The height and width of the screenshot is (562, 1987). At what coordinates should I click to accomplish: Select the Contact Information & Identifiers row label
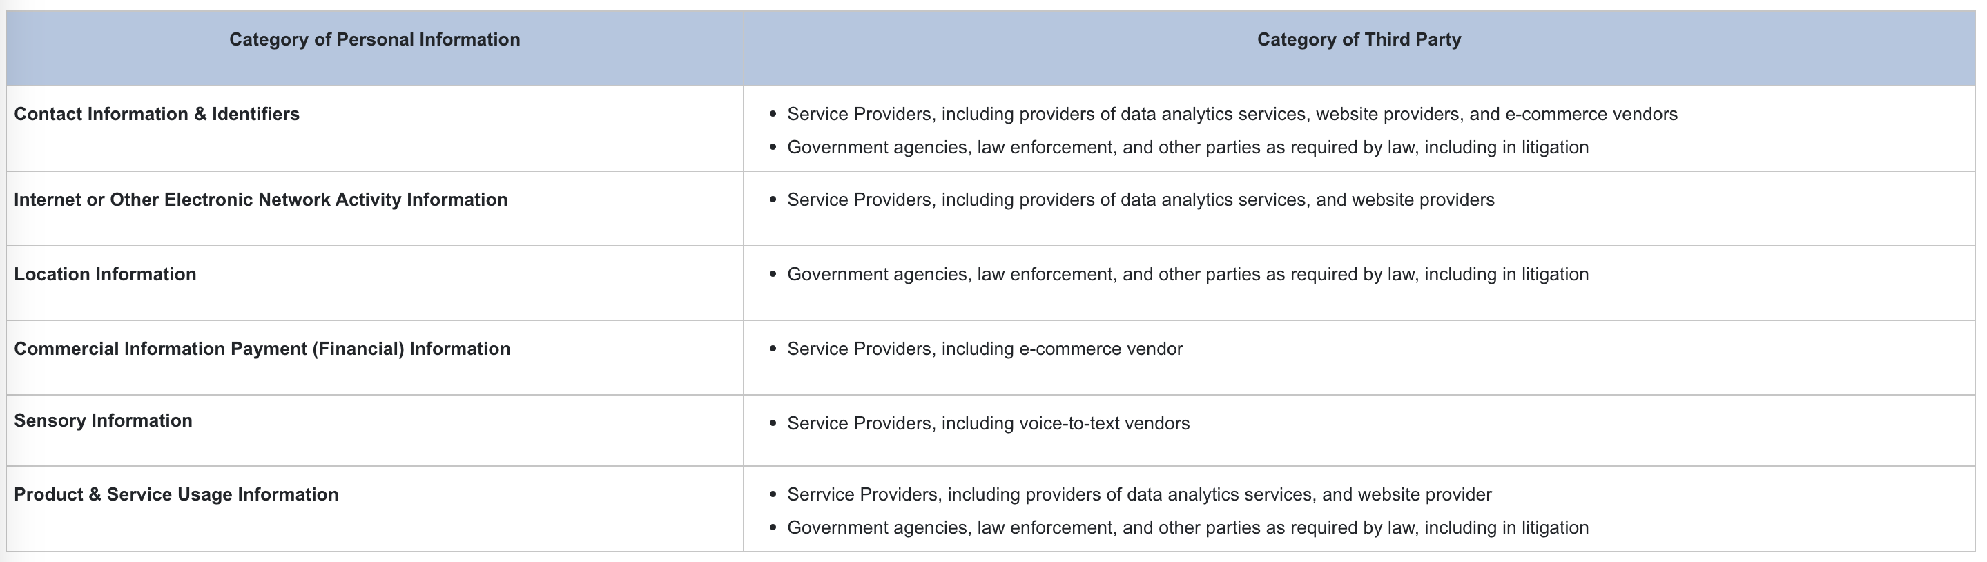coord(157,114)
